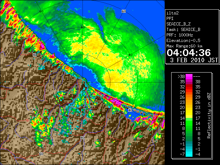The height and width of the screenshot is (165, 220).
Task: Click the 60 km label in northeast sector
Action: [x=124, y=11]
